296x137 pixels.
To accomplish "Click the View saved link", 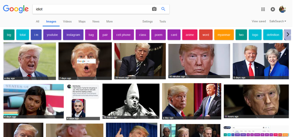I will point(259,21).
